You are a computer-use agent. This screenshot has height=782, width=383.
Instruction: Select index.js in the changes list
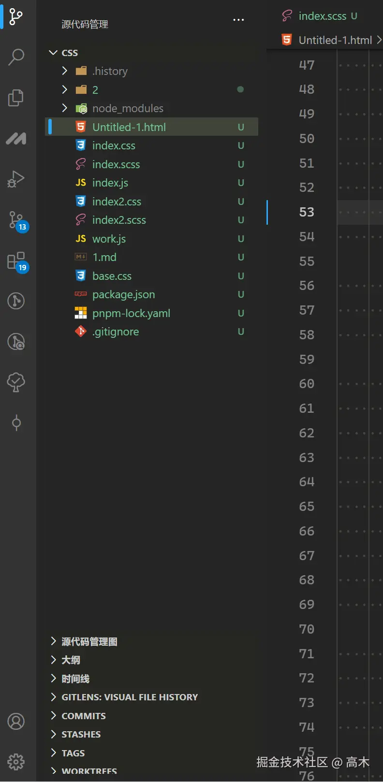coord(110,183)
